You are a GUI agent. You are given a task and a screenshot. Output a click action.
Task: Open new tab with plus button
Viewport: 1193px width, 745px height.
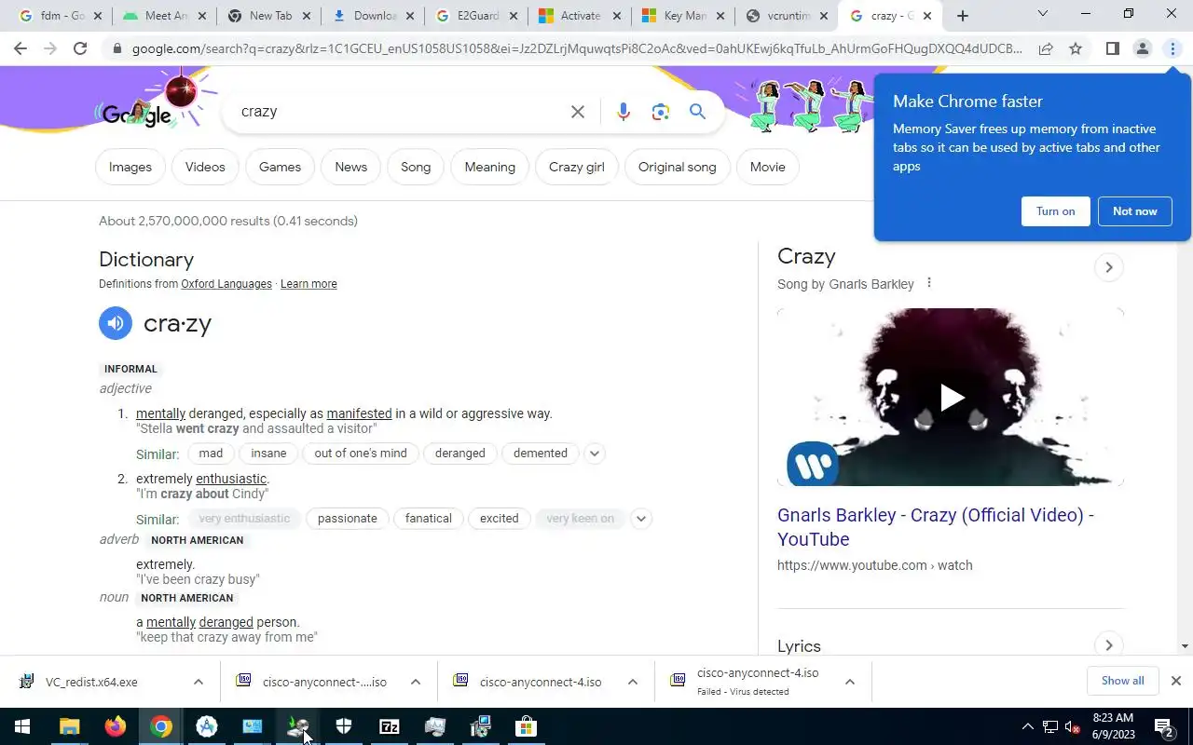[x=963, y=16]
